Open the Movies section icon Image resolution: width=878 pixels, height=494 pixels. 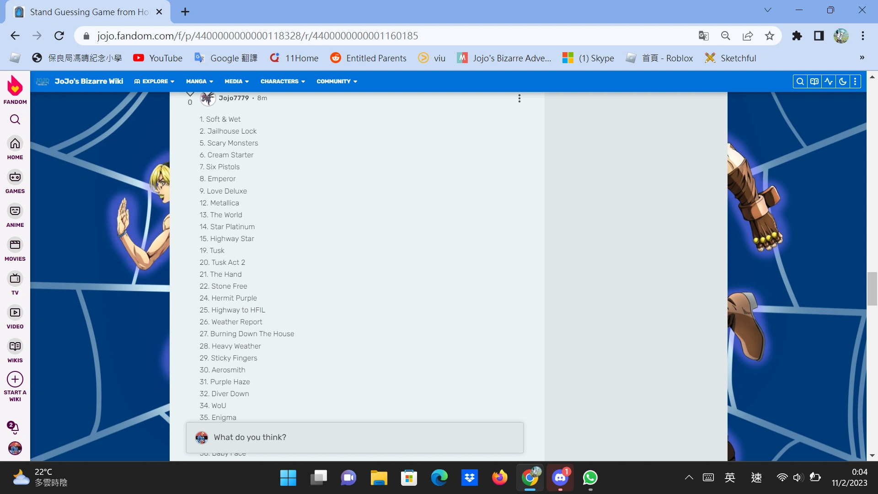[x=15, y=245]
